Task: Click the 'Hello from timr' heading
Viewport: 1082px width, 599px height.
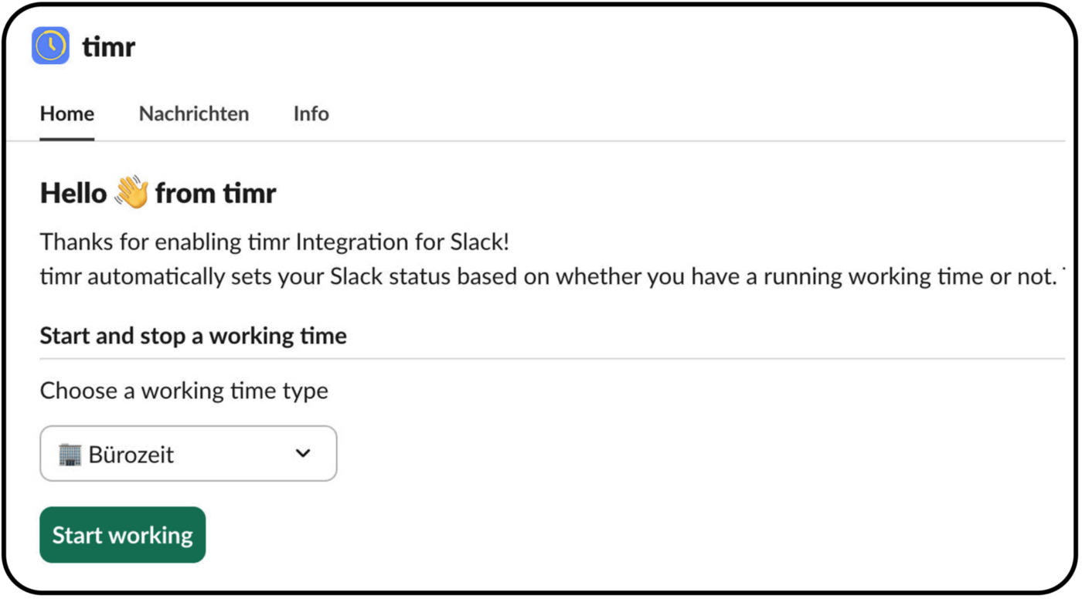Action: [158, 193]
